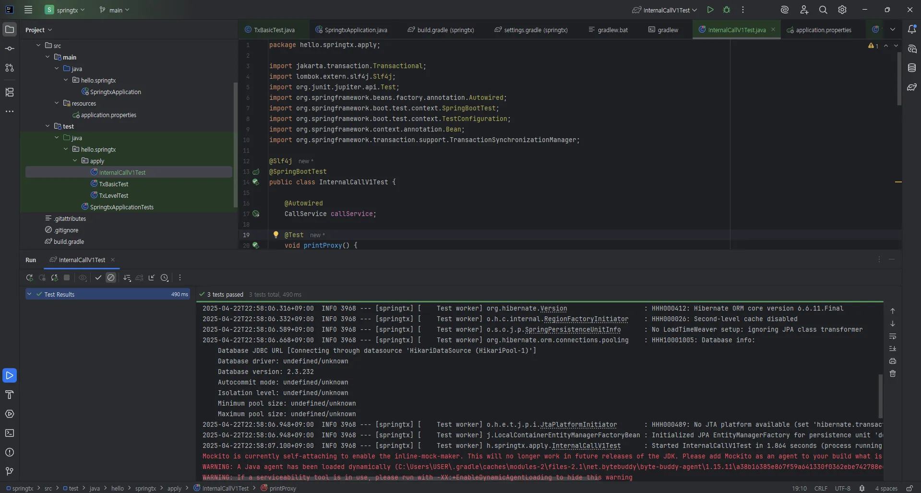Open Code With Me user icon
This screenshot has height=493, width=921.
click(804, 10)
